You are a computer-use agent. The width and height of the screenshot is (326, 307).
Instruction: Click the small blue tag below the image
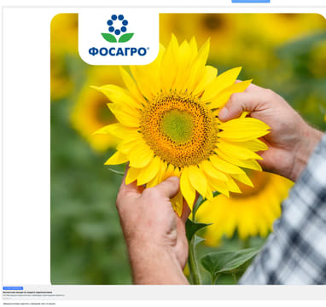13,288
